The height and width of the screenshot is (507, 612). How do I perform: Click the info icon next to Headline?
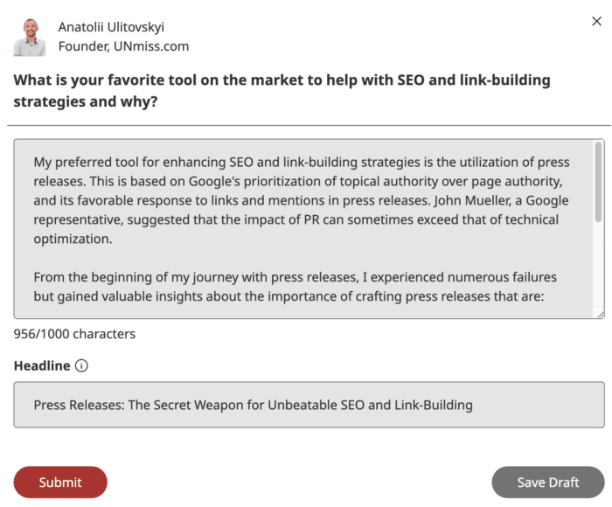click(x=81, y=365)
